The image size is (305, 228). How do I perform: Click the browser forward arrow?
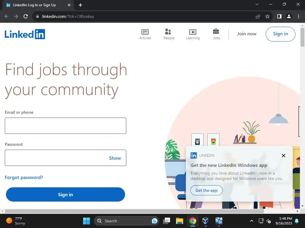16,16
